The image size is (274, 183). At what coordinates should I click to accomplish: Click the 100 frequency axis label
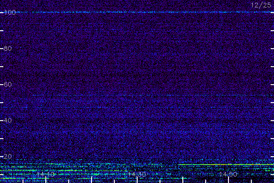click(10, 13)
